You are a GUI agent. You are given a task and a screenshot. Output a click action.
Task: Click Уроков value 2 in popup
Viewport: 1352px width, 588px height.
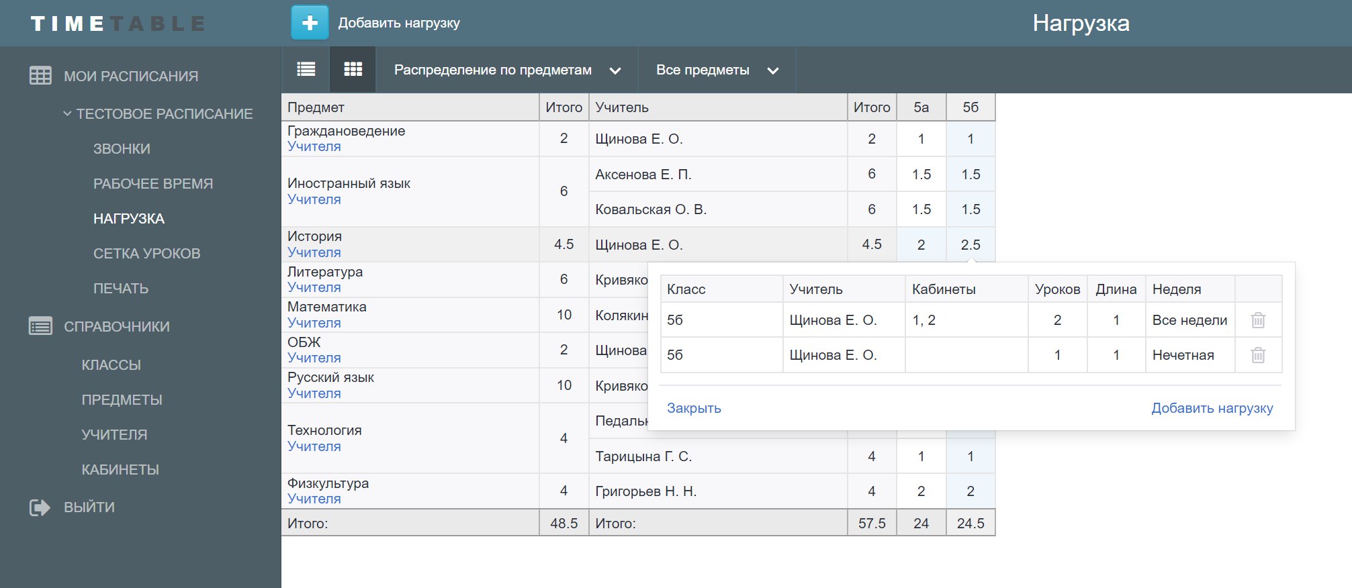1057,320
